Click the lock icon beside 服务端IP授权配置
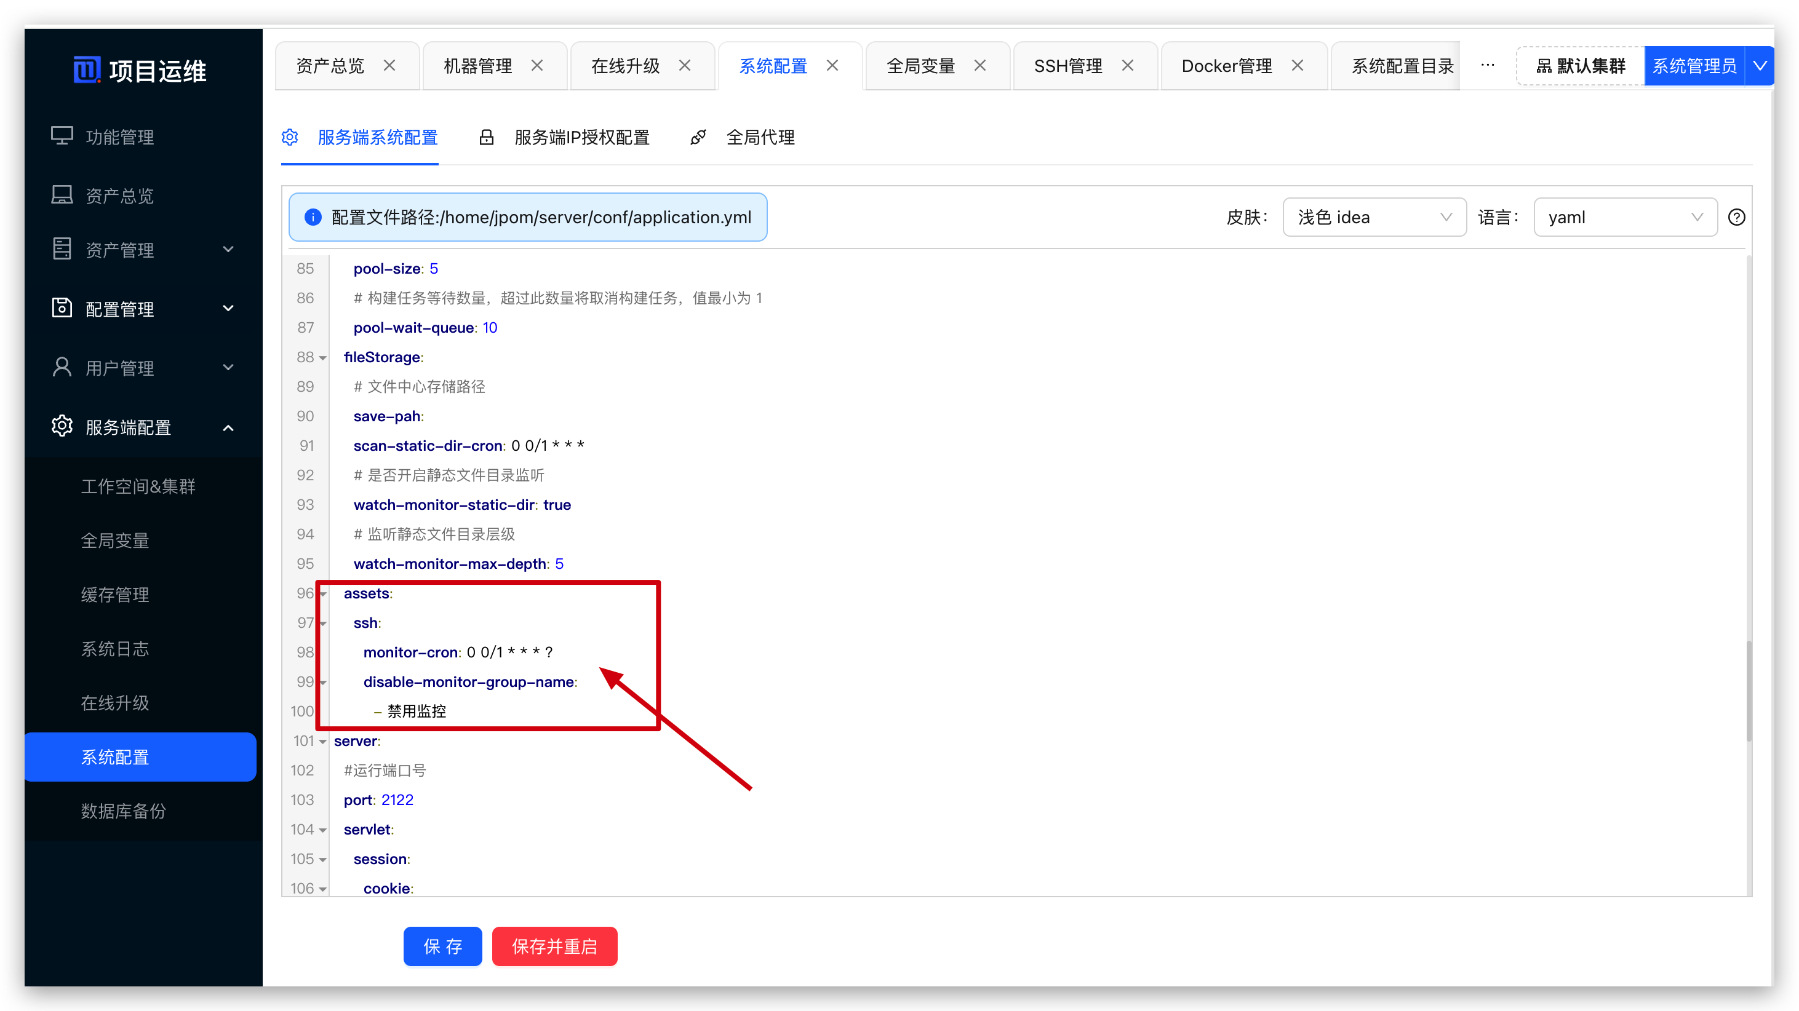The image size is (1799, 1011). [x=487, y=137]
